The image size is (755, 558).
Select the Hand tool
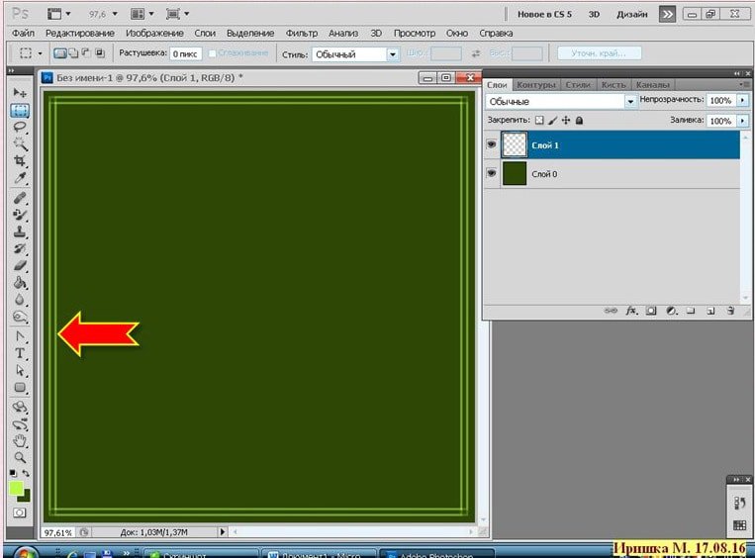[20, 440]
